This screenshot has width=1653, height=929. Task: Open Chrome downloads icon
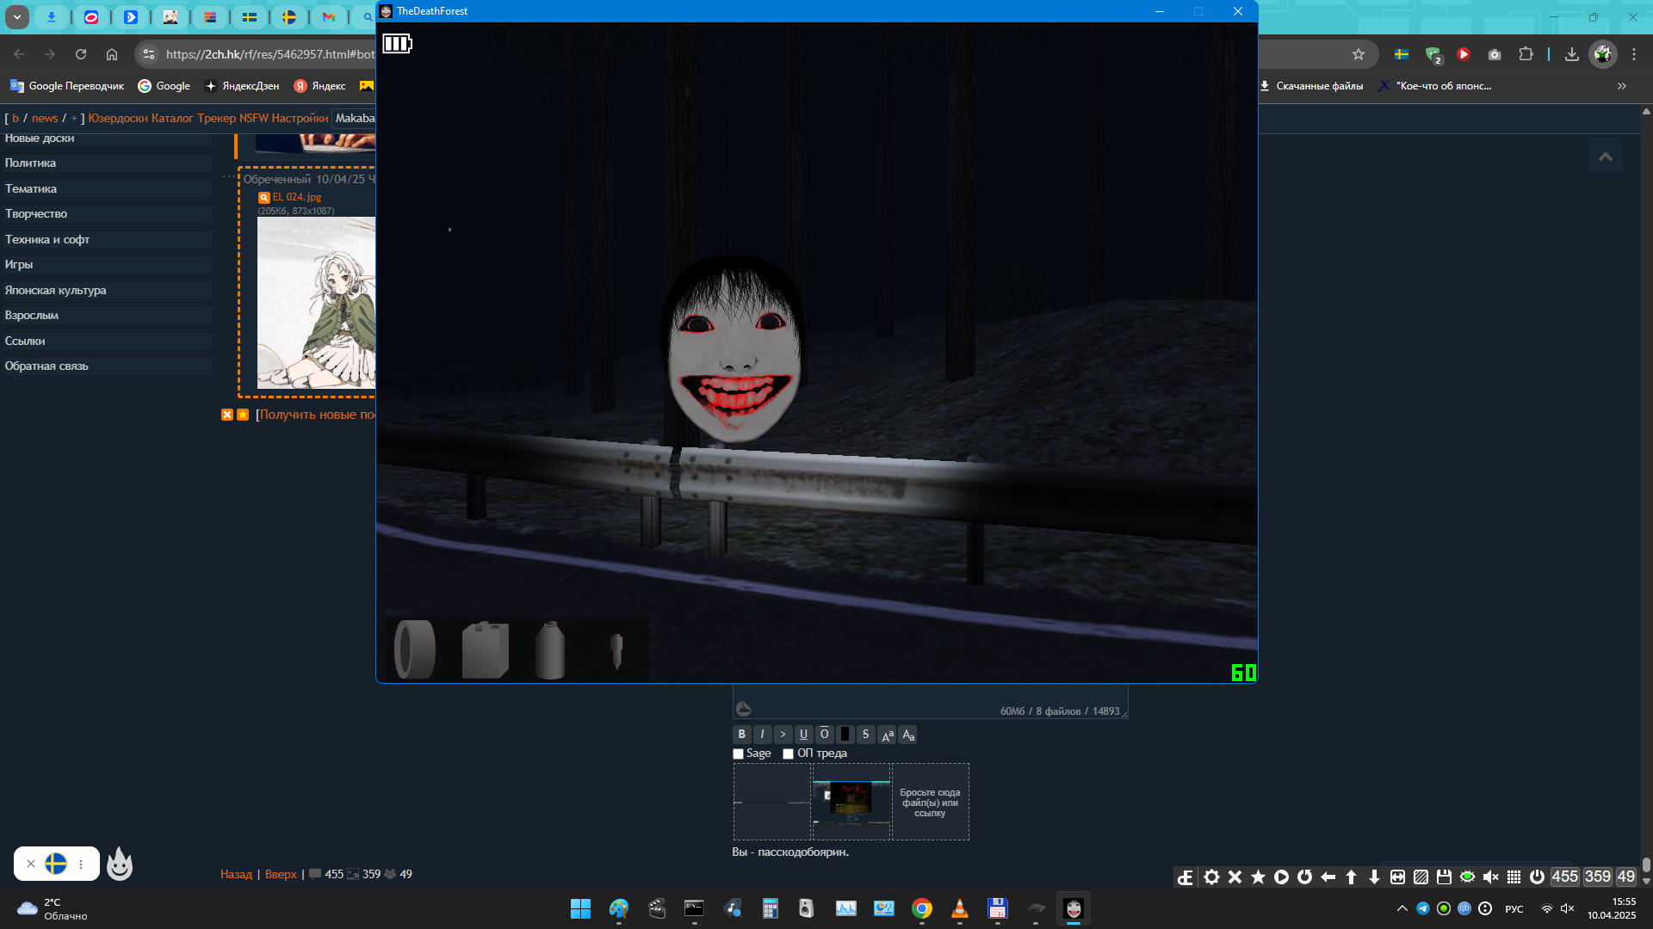coord(1572,54)
